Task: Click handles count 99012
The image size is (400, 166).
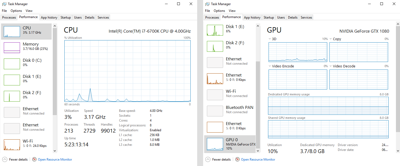Action: pos(108,131)
